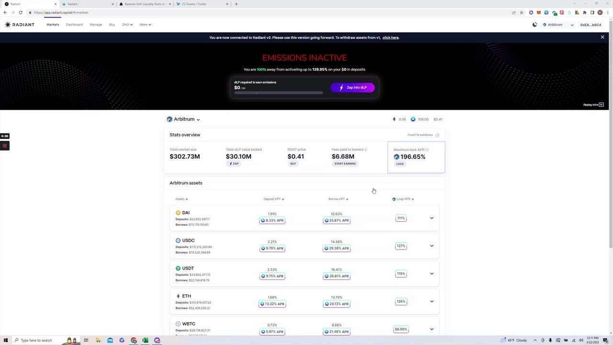Open the Arbitrum chain dropdown above stats
Image resolution: width=613 pixels, height=345 pixels.
tap(183, 119)
